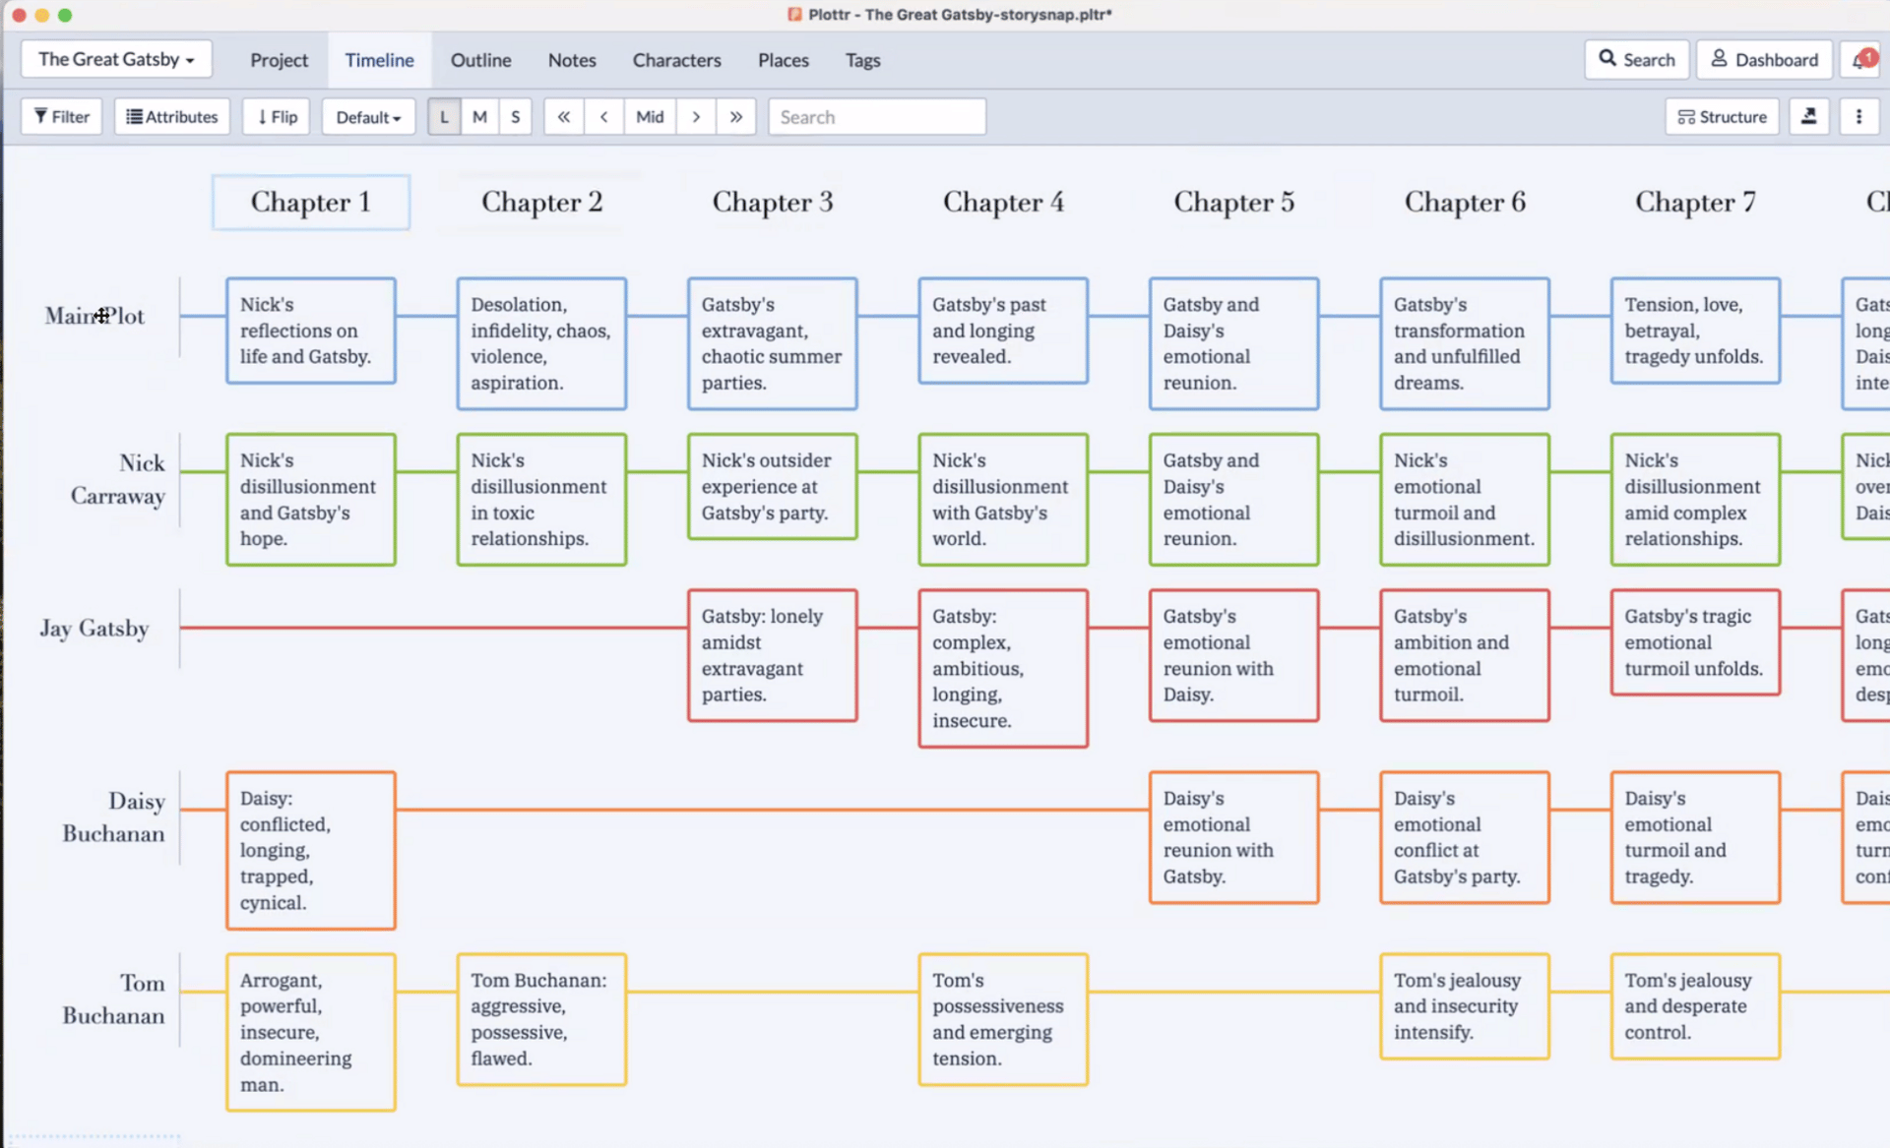Open card "Tom's jealousy and desperate control."

(x=1695, y=1006)
